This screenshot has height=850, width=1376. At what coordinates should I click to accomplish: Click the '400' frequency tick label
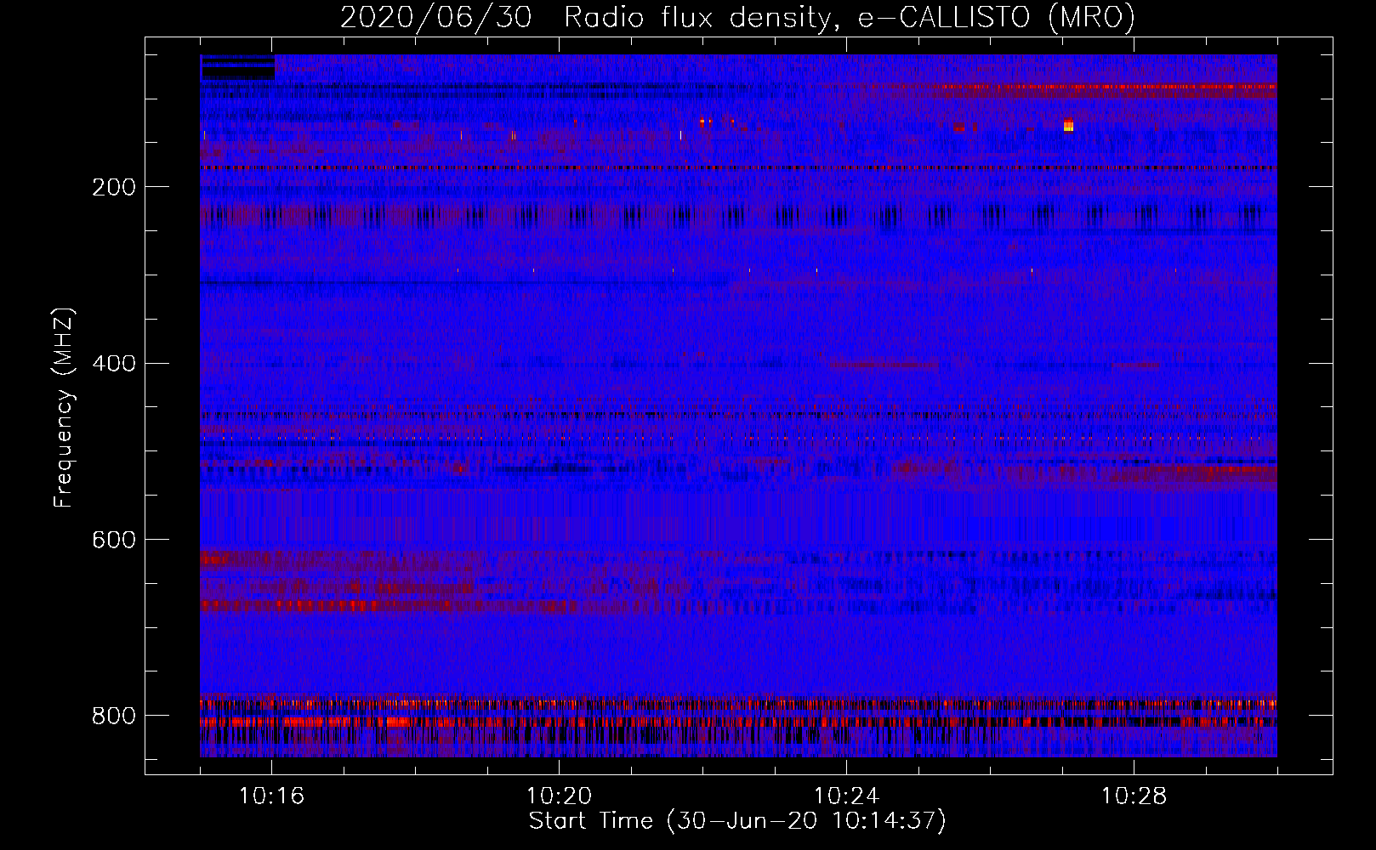click(113, 364)
